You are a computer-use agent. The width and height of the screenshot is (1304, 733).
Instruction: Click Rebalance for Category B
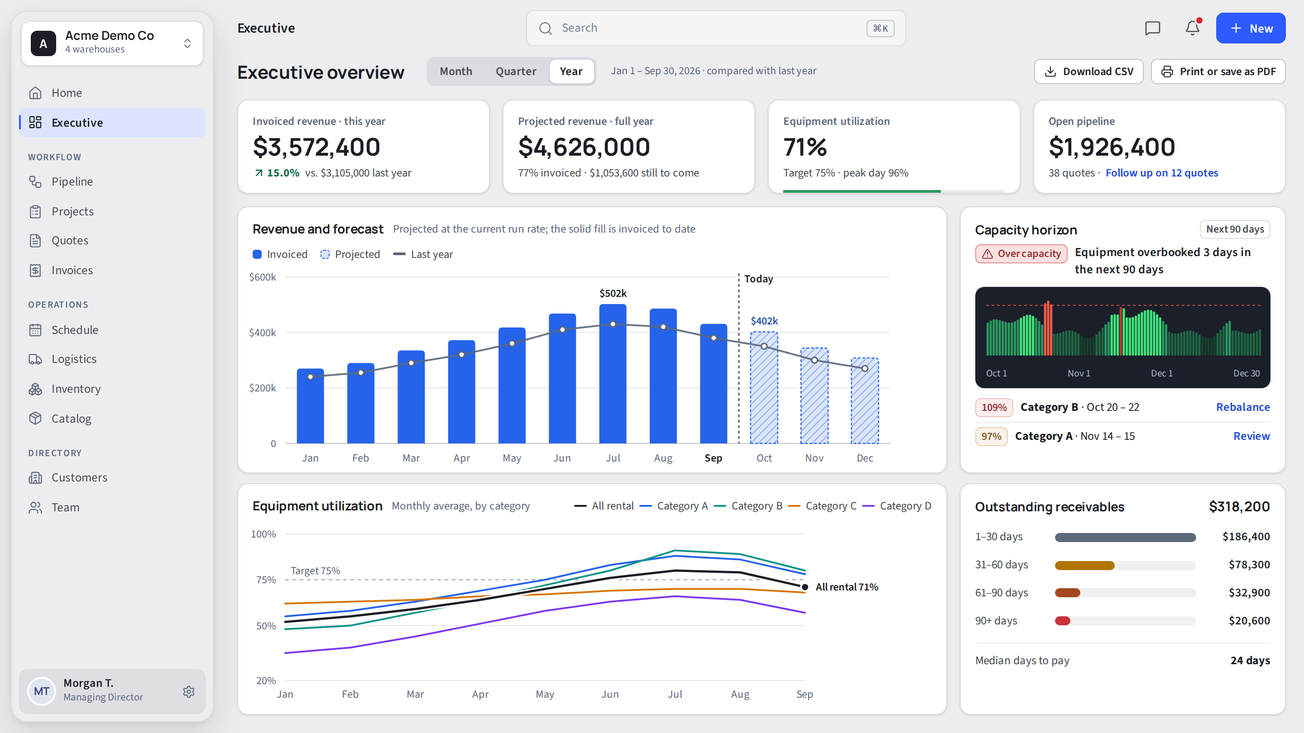[1243, 407]
